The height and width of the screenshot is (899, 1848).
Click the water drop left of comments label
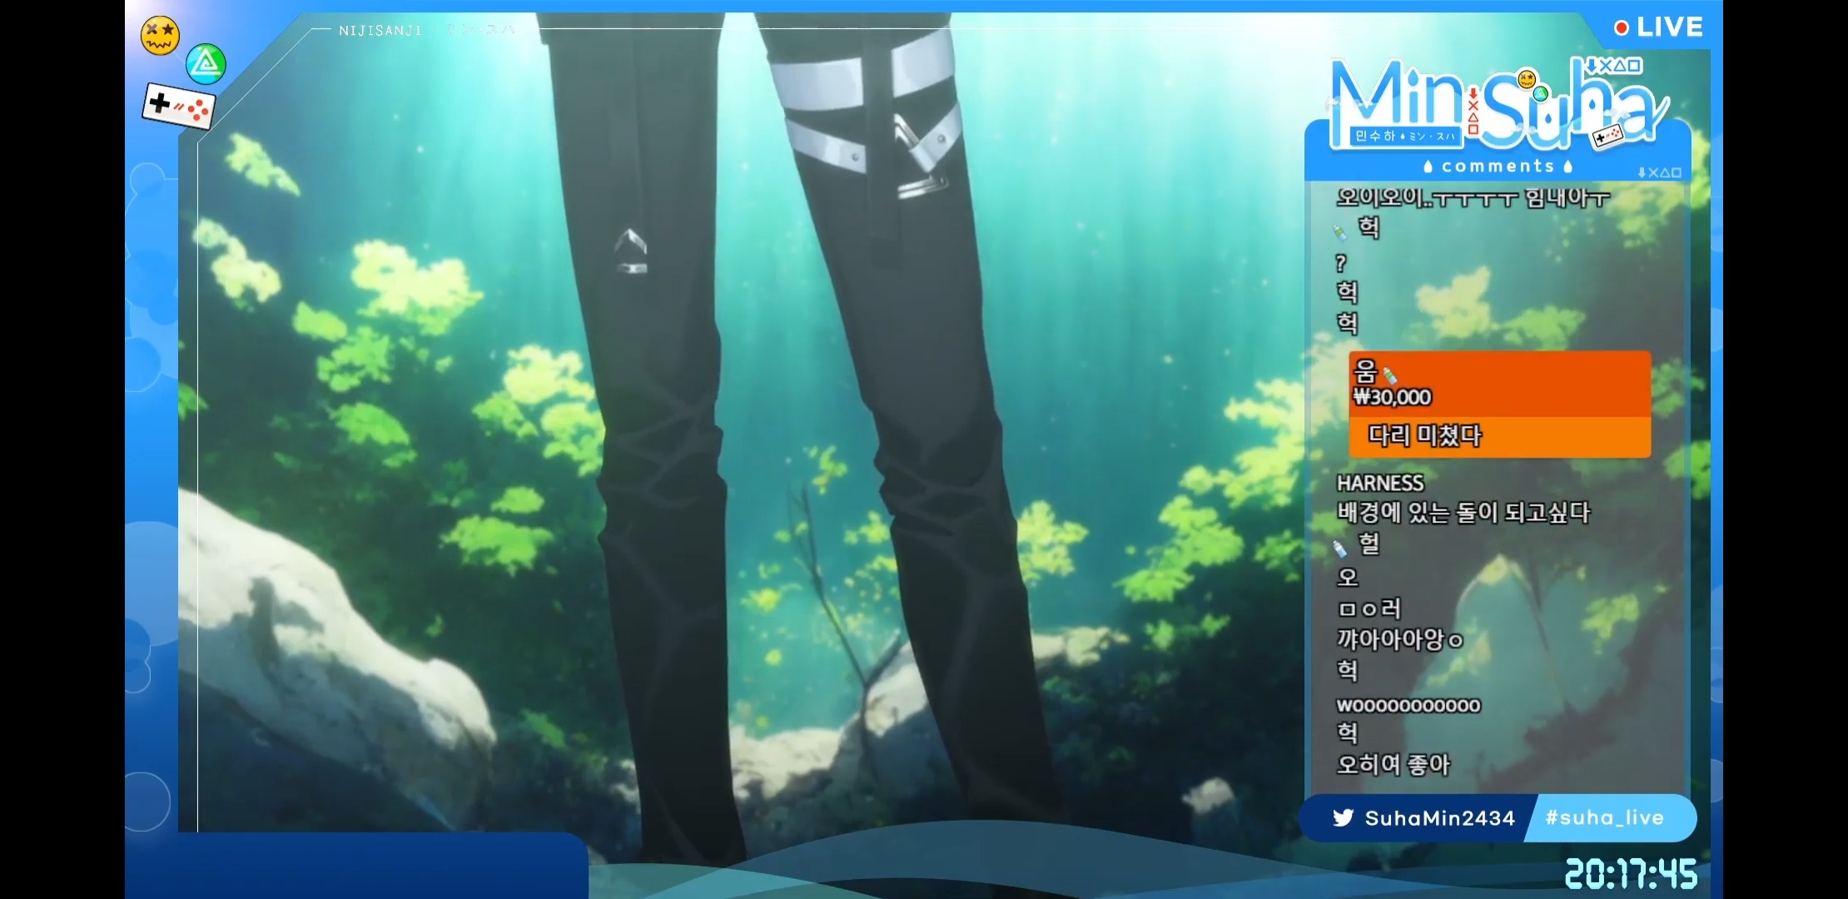1428,166
